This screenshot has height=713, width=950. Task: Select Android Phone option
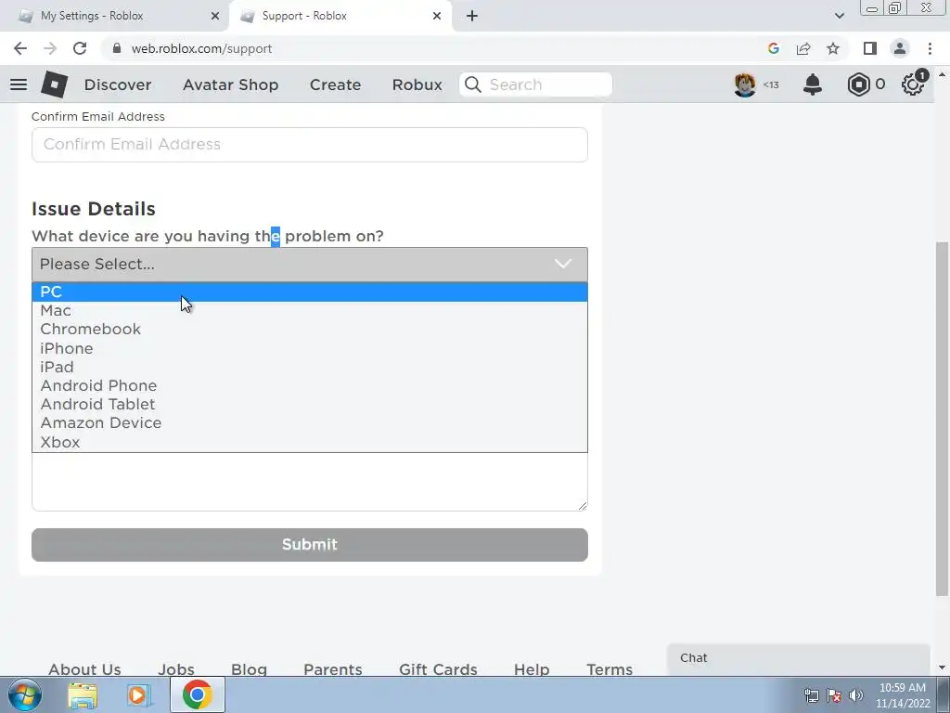tap(310, 385)
